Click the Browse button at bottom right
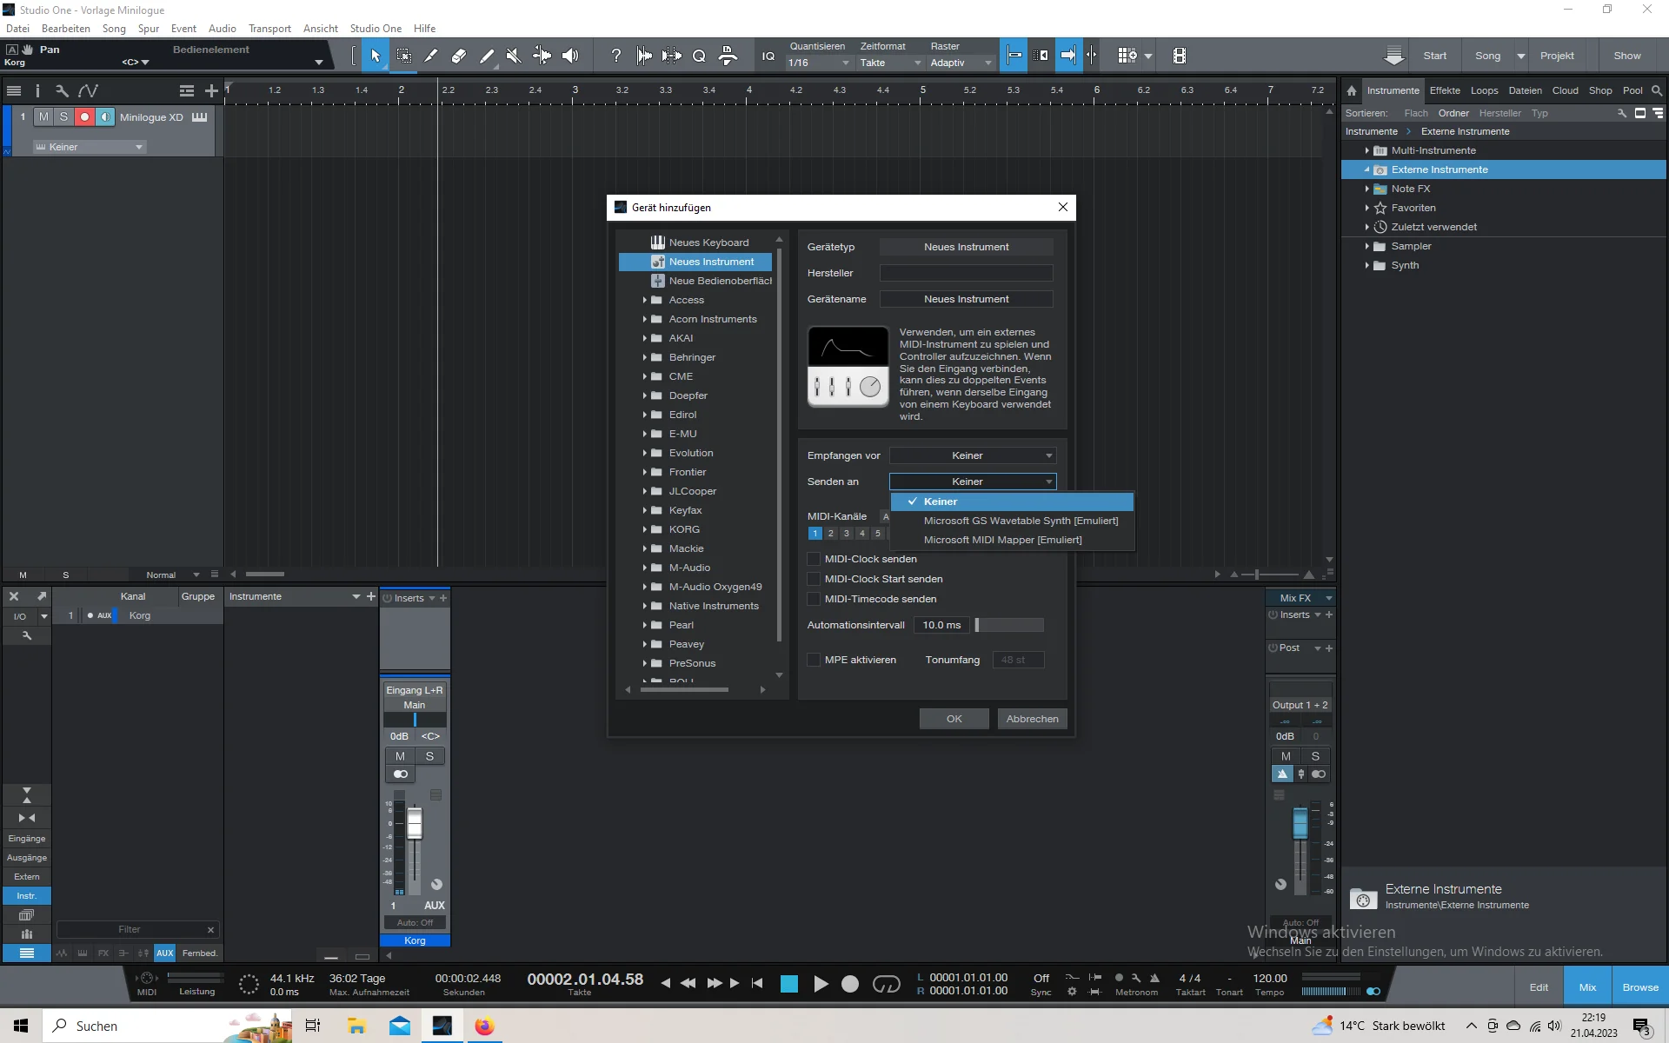This screenshot has height=1043, width=1669. point(1640,987)
